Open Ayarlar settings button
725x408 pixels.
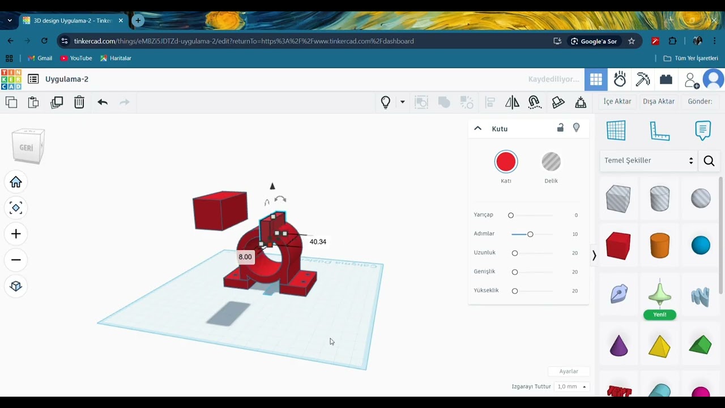[x=569, y=371]
